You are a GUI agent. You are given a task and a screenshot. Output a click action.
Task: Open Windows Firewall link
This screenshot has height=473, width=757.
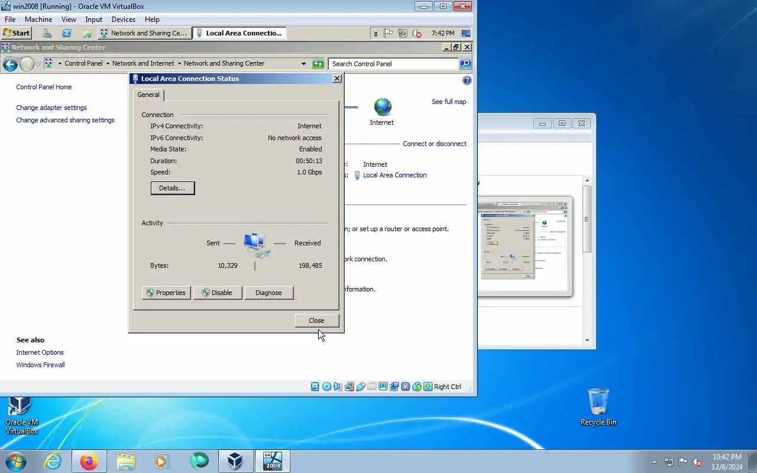pos(40,365)
